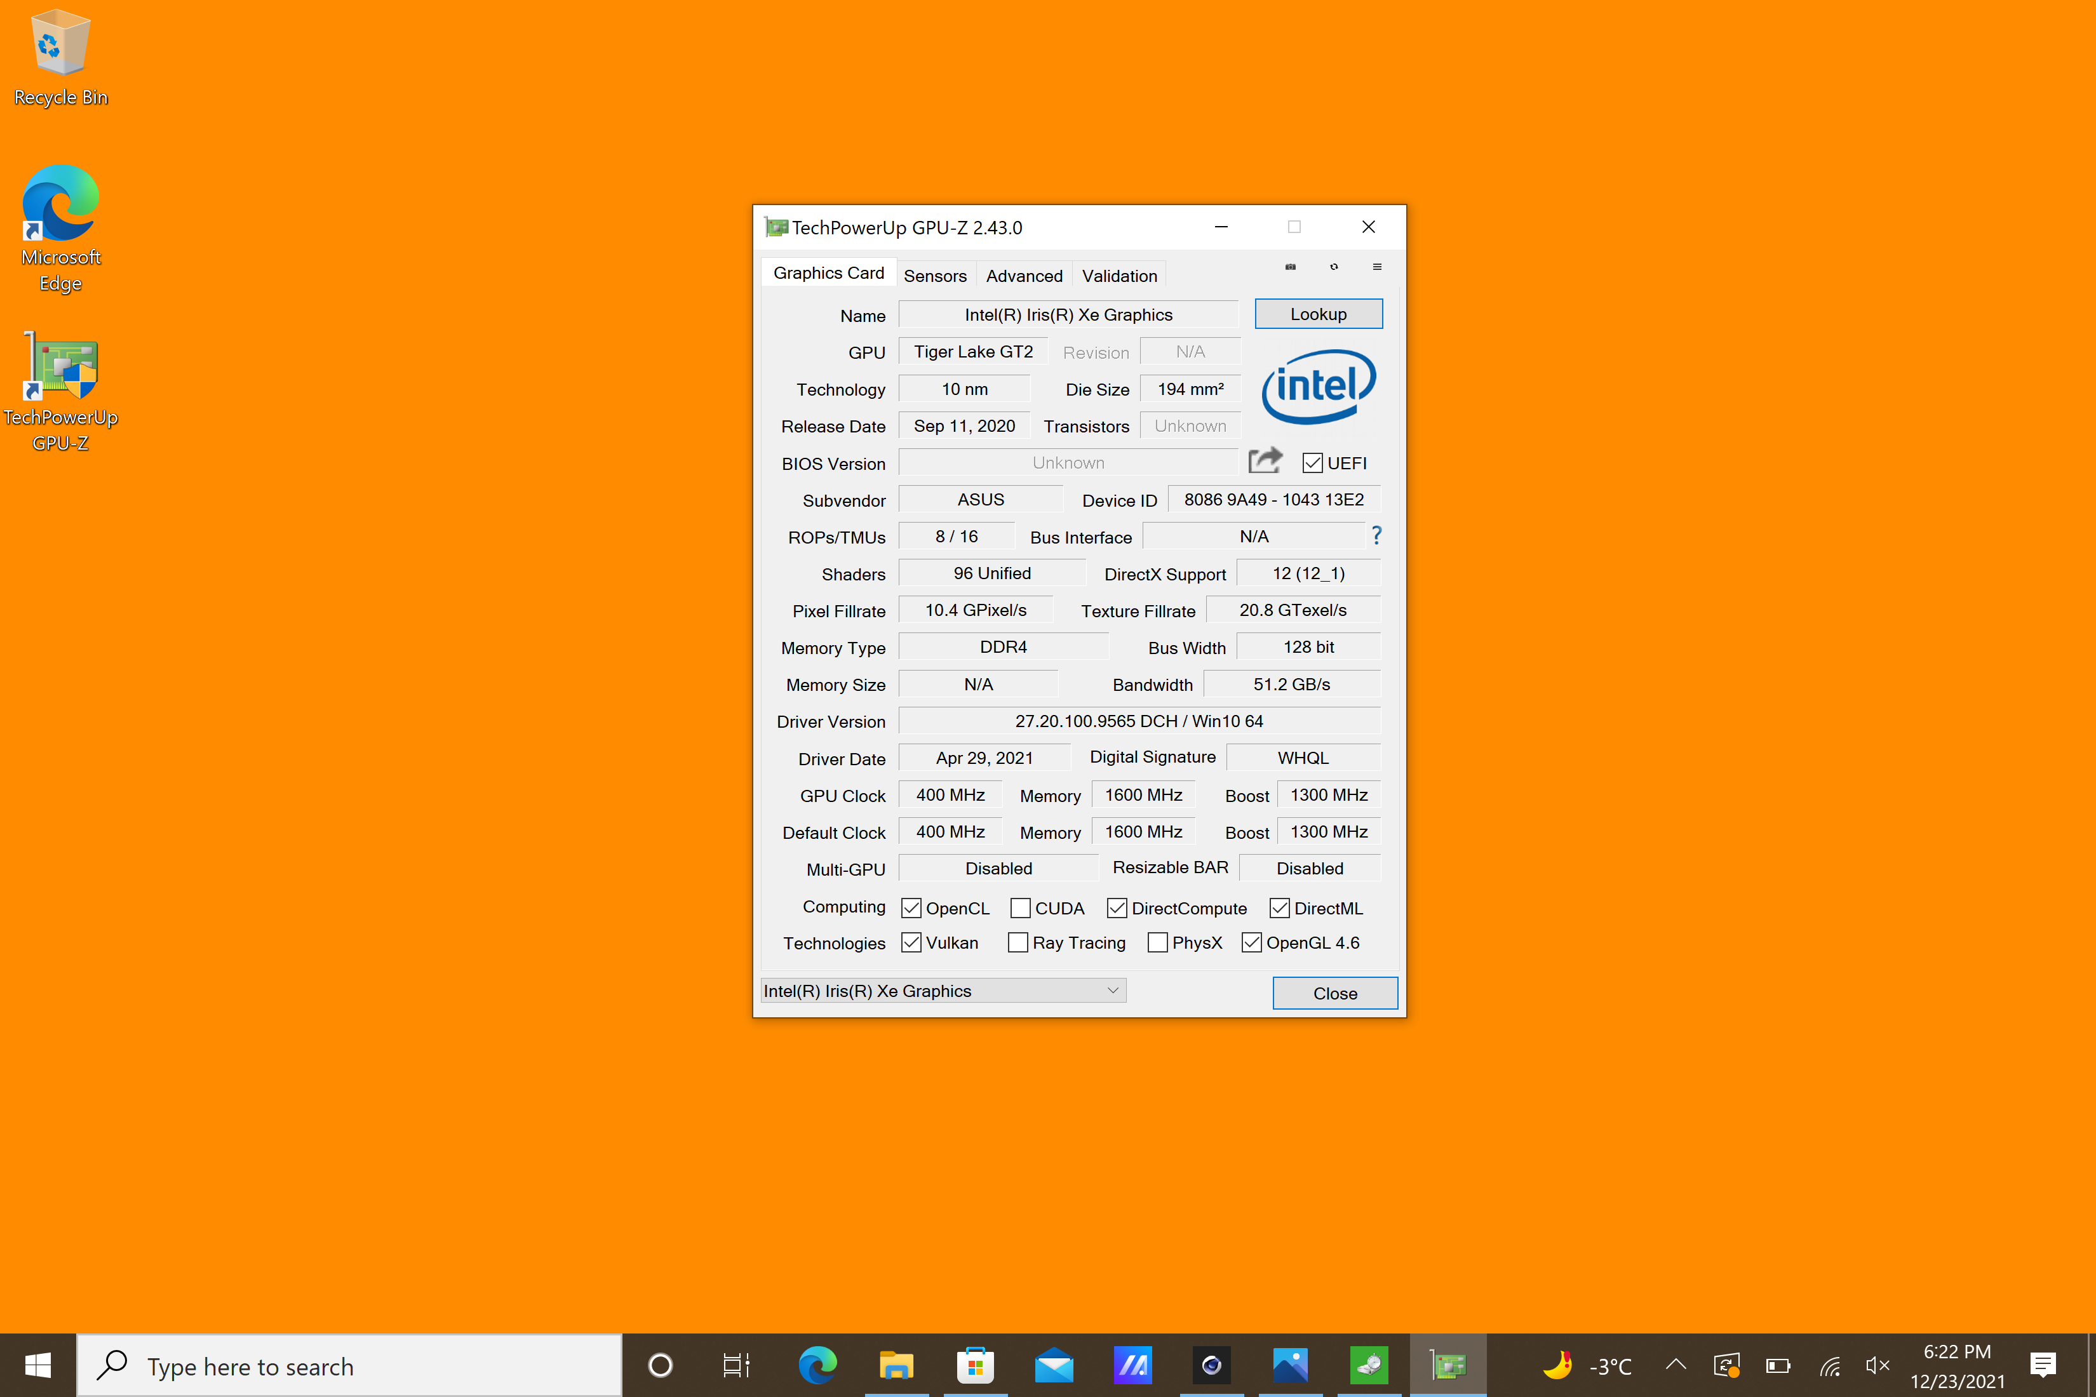Click the screenshot camera icon in GPU-Z
Screen dimensions: 2096x1397
(1289, 267)
